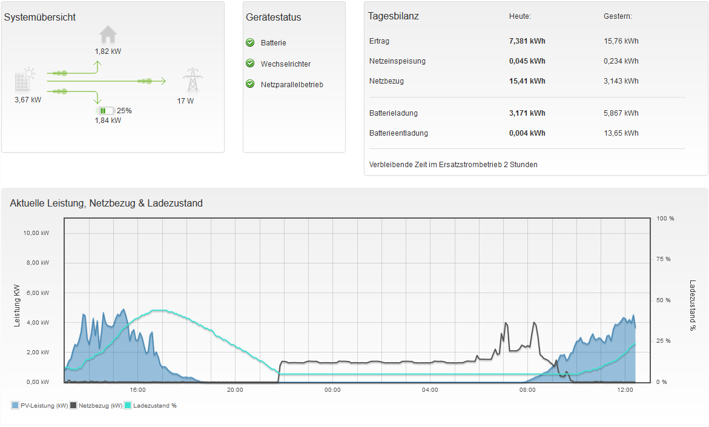Toggle Ladezustand % series in legend

coord(154,406)
